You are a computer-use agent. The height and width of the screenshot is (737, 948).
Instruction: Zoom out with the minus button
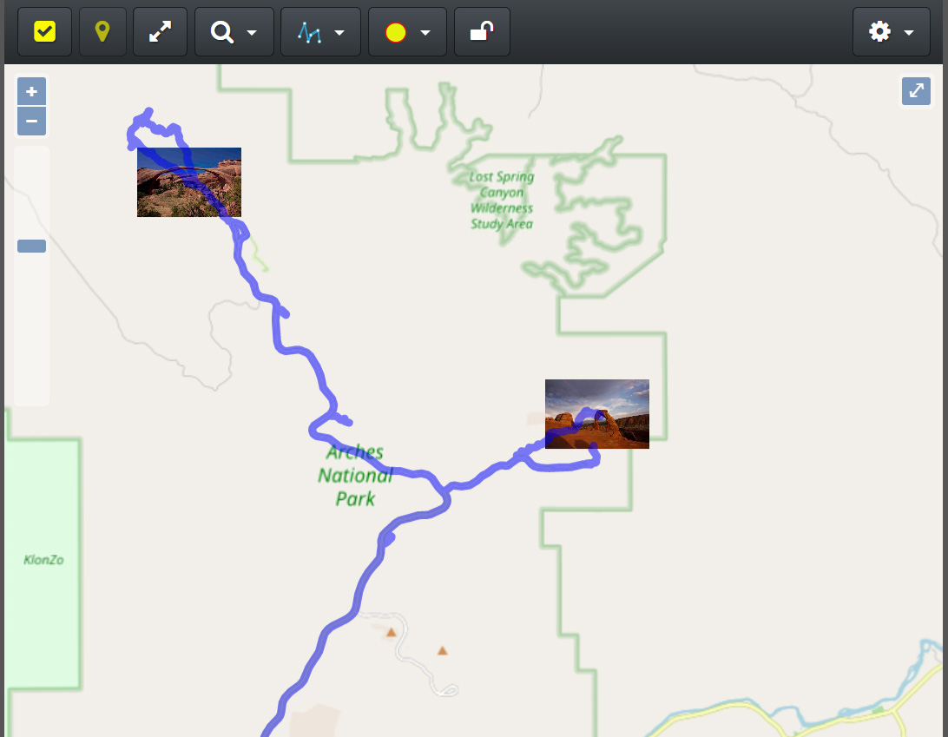[x=31, y=121]
